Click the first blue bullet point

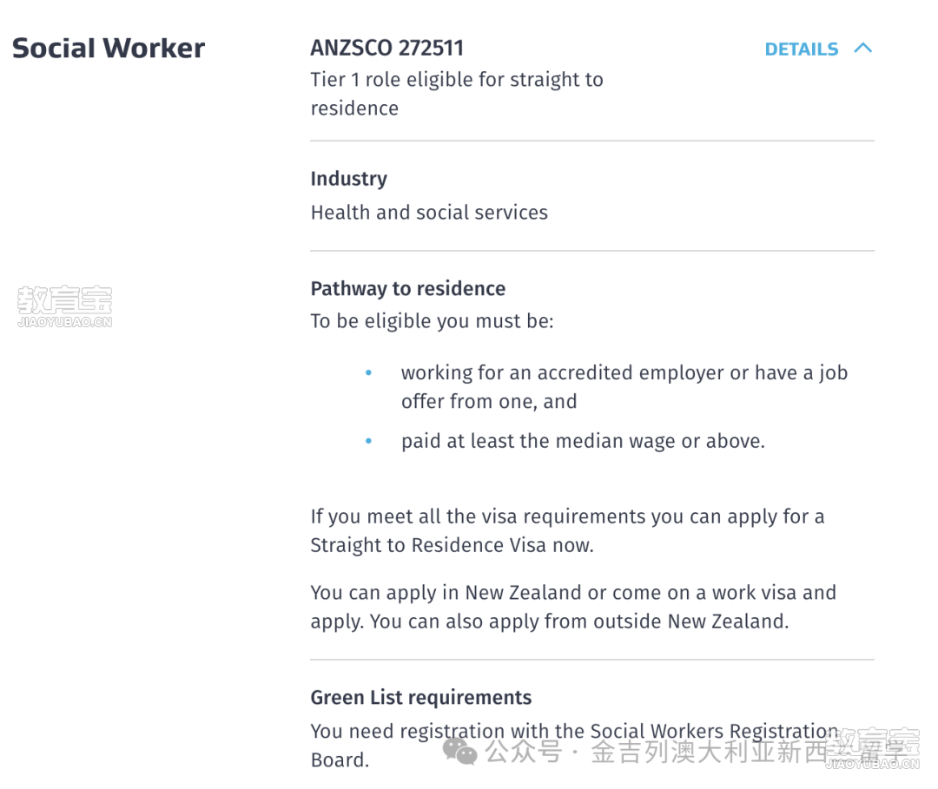(368, 373)
